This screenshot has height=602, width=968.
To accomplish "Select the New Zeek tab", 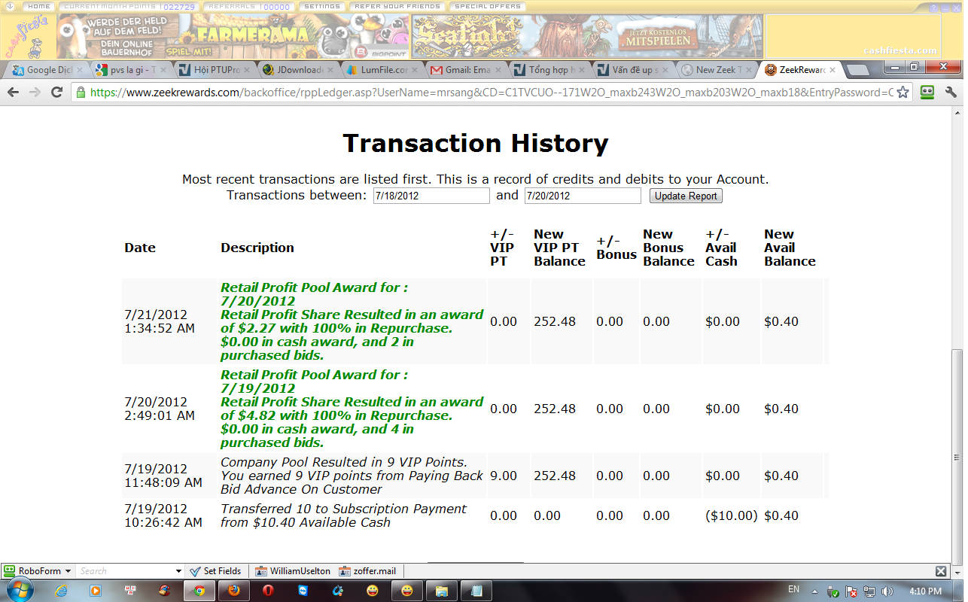I will [x=716, y=70].
